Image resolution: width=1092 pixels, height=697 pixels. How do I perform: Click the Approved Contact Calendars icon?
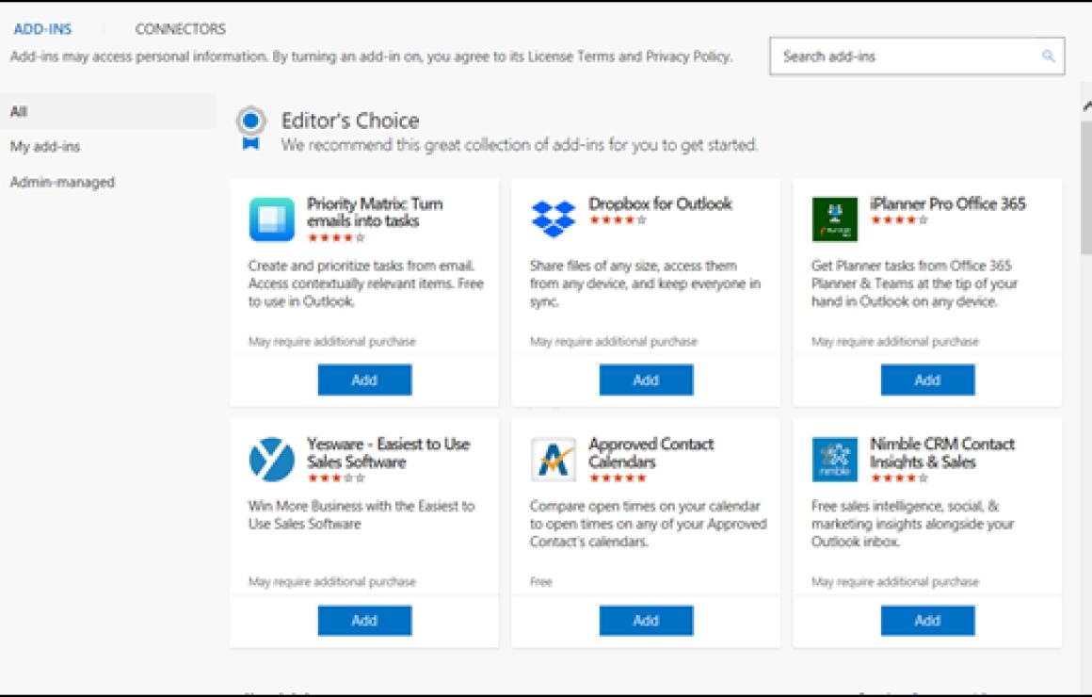[553, 460]
